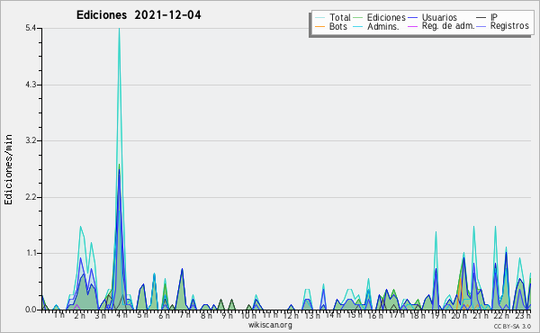Select the 'IP' legend entry
The width and height of the screenshot is (540, 333).
tap(487, 17)
